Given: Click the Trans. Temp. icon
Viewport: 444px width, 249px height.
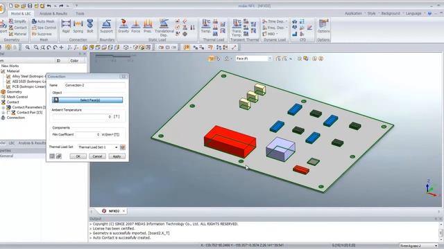Looking at the screenshot, I should point(237,28).
